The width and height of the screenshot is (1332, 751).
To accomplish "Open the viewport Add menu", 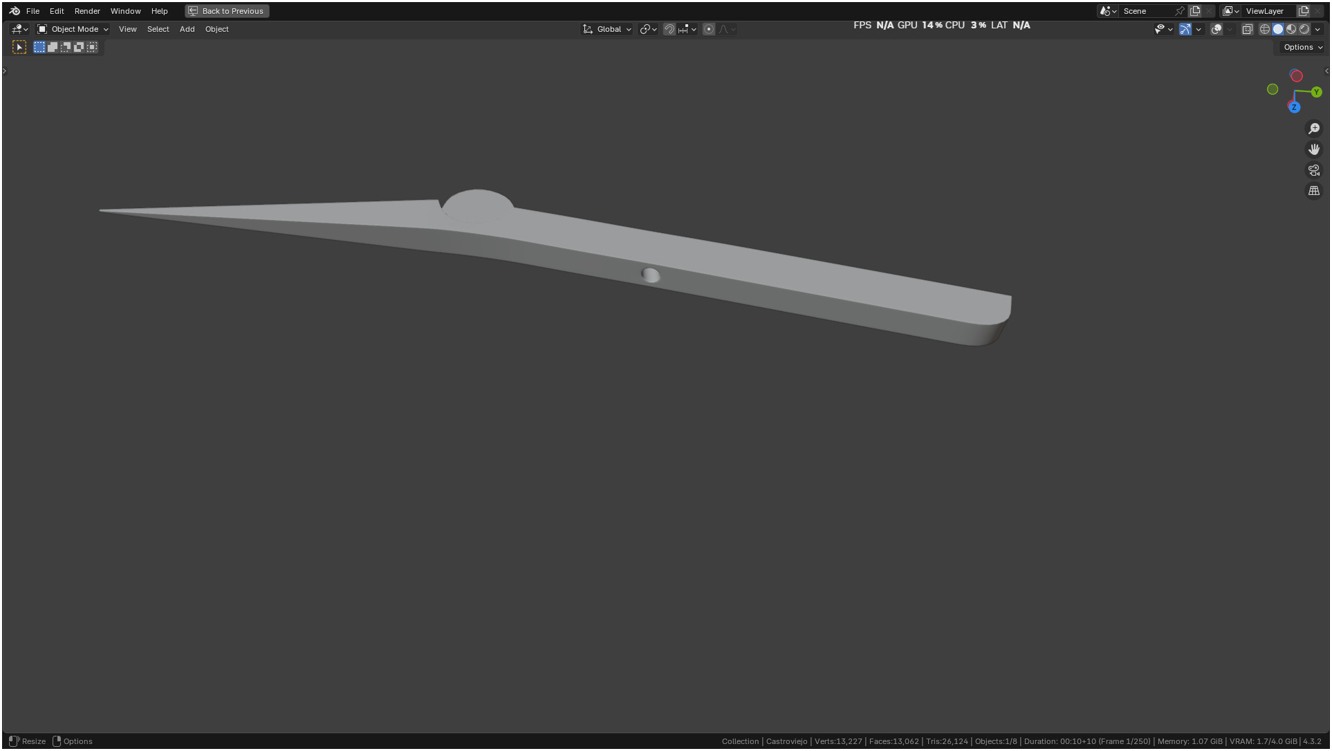I will click(187, 29).
